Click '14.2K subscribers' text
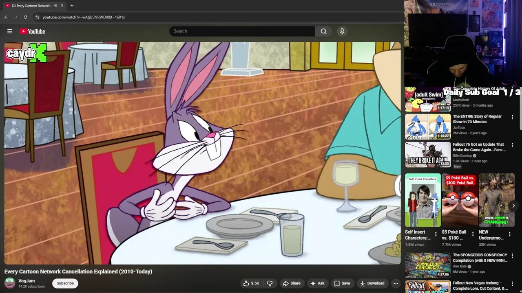 point(31,286)
